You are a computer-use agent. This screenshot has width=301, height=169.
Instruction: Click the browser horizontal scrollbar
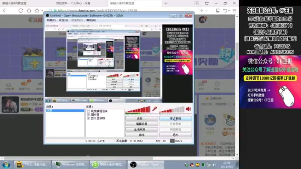[x=78, y=158]
